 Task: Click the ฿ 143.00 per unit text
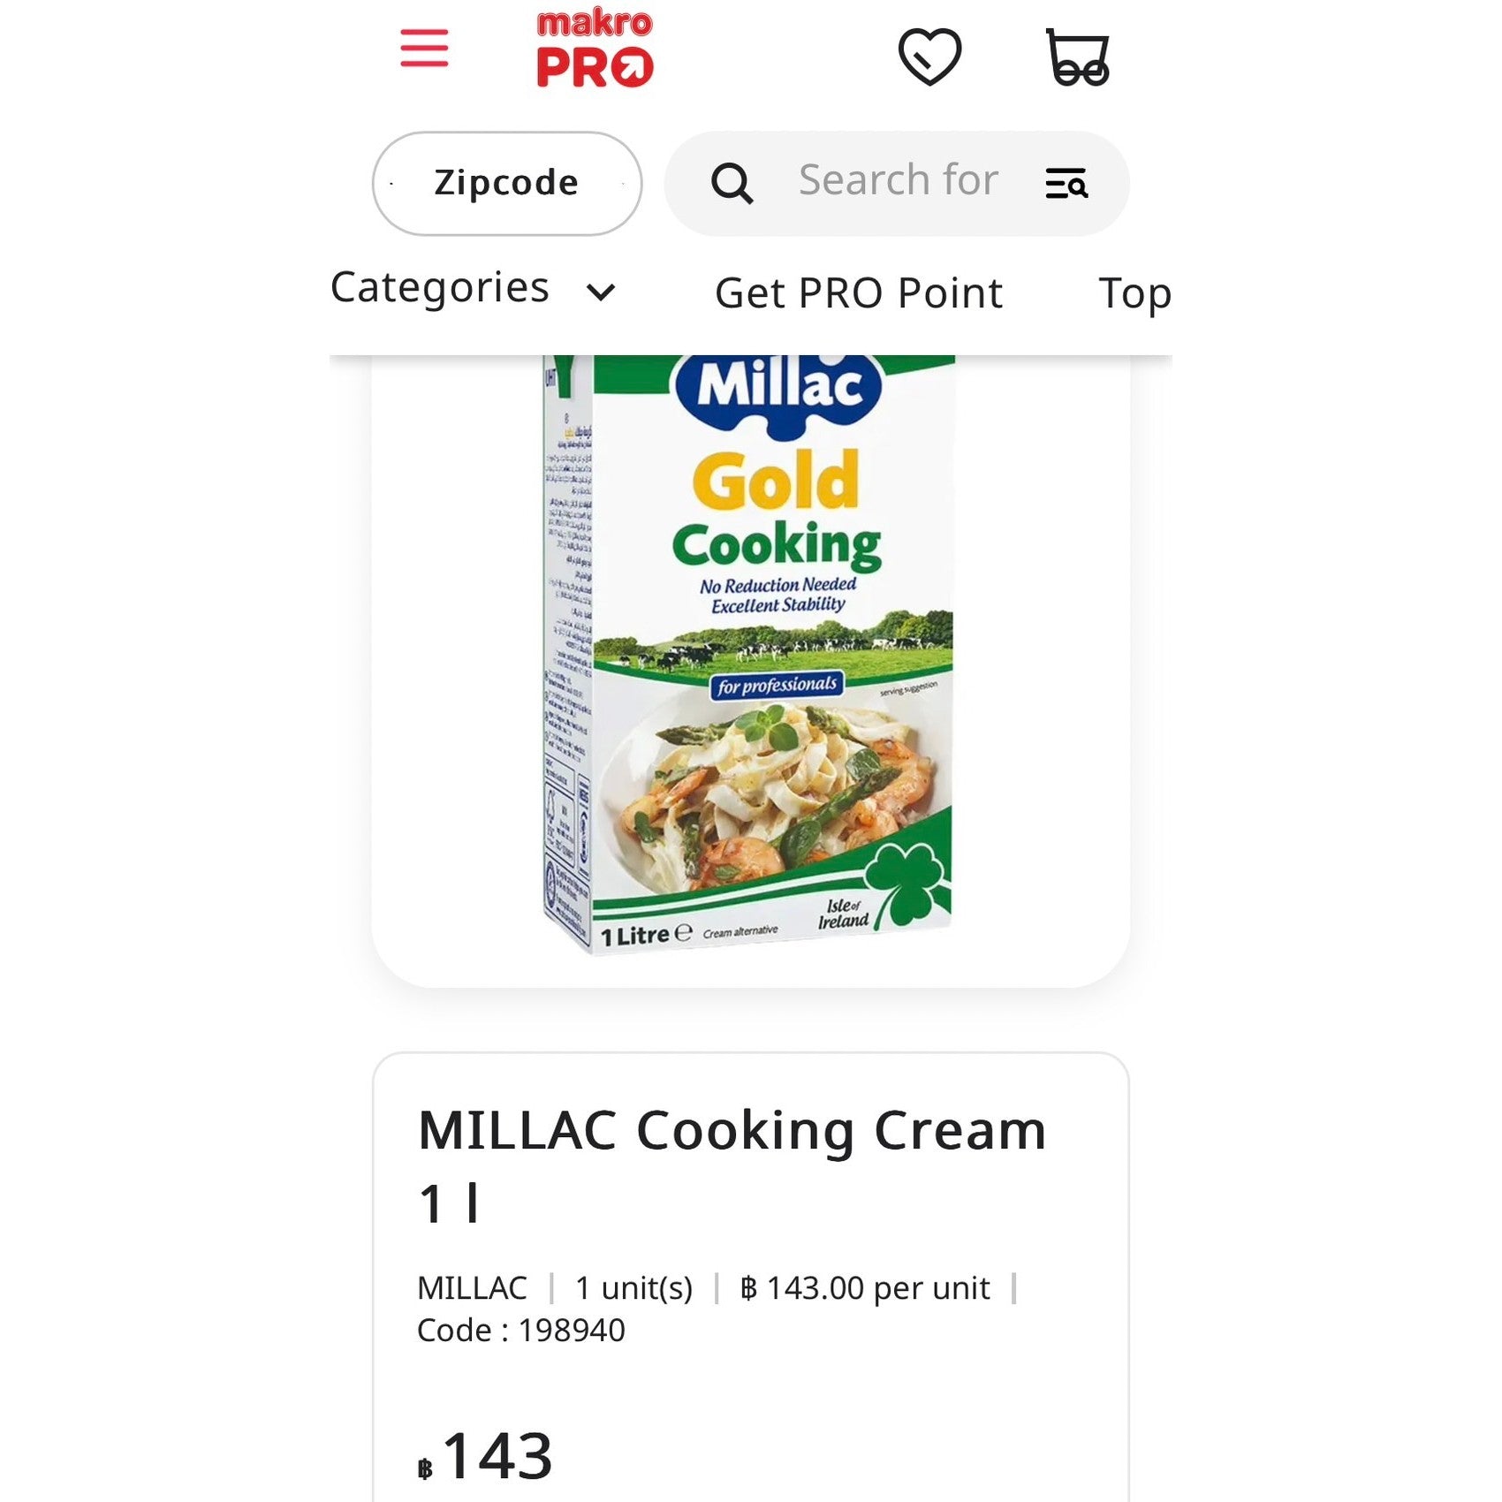point(865,1288)
